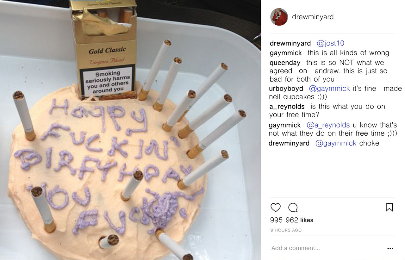Screen dimensions: 405x260
Task: Open drewminyard's name on the @jost10 caption
Action: pyautogui.click(x=290, y=43)
